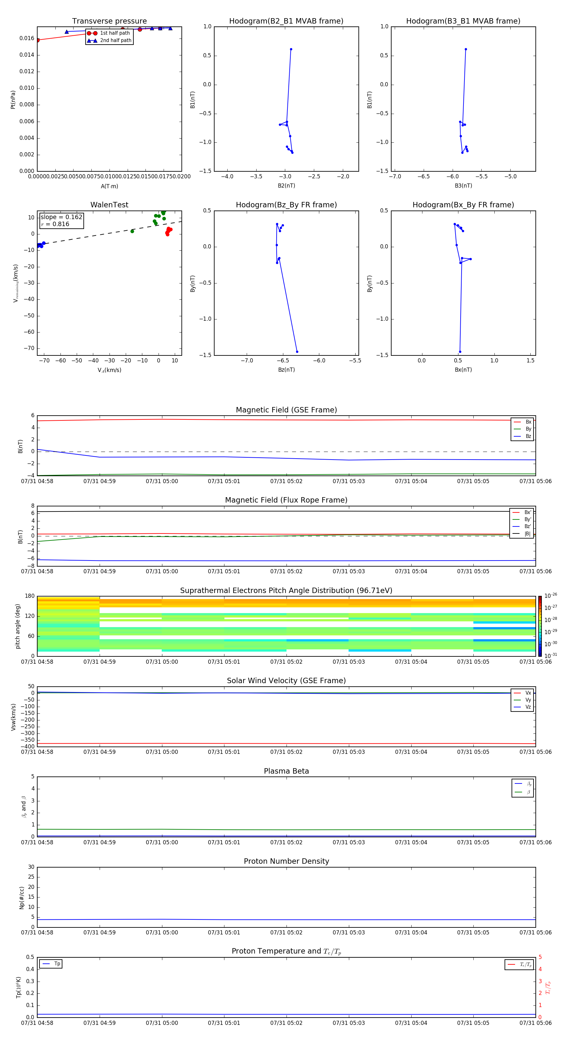This screenshot has width=573, height=1051.
Task: Click the 'Hodogram(B3_B1 MVAB frame)' title
Action: tap(463, 21)
